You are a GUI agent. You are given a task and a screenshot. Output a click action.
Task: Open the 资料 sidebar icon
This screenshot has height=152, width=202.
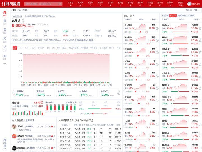[x=5, y=21]
